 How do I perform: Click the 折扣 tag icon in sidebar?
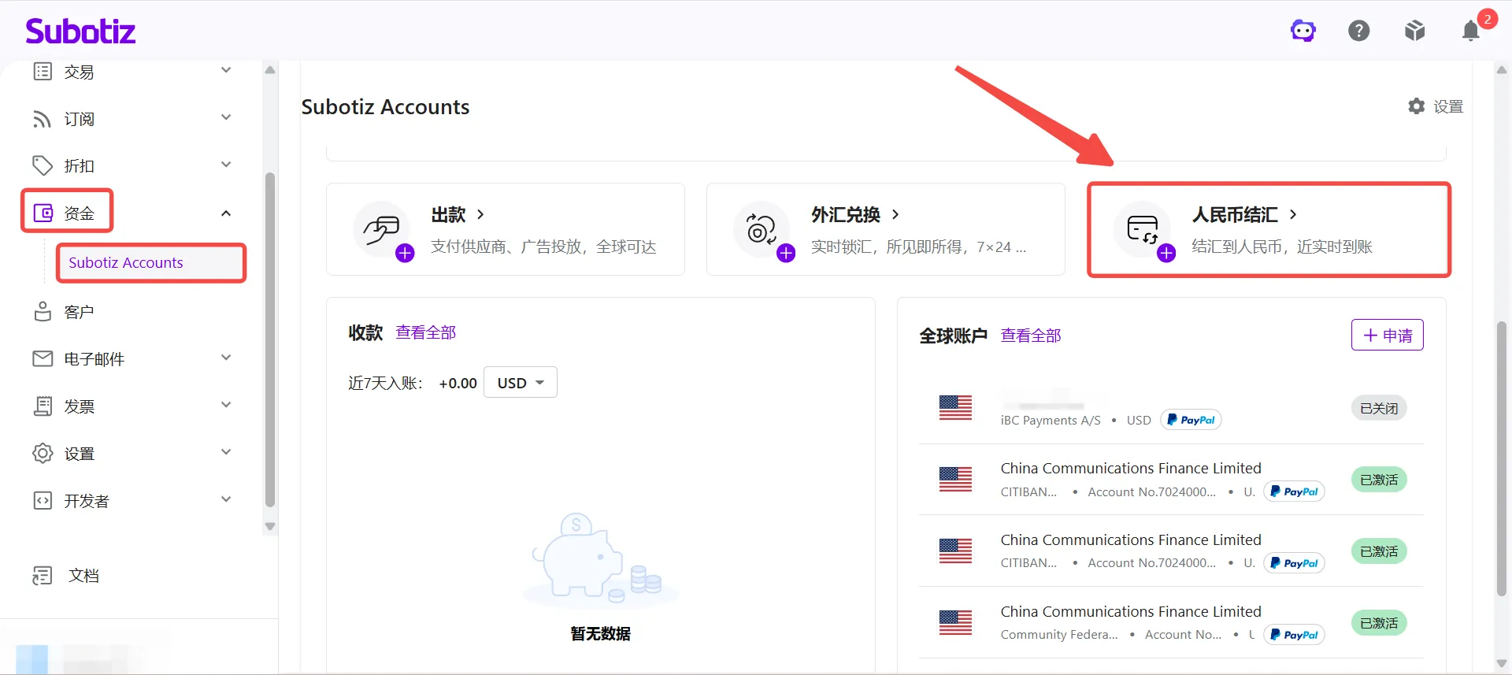point(43,166)
